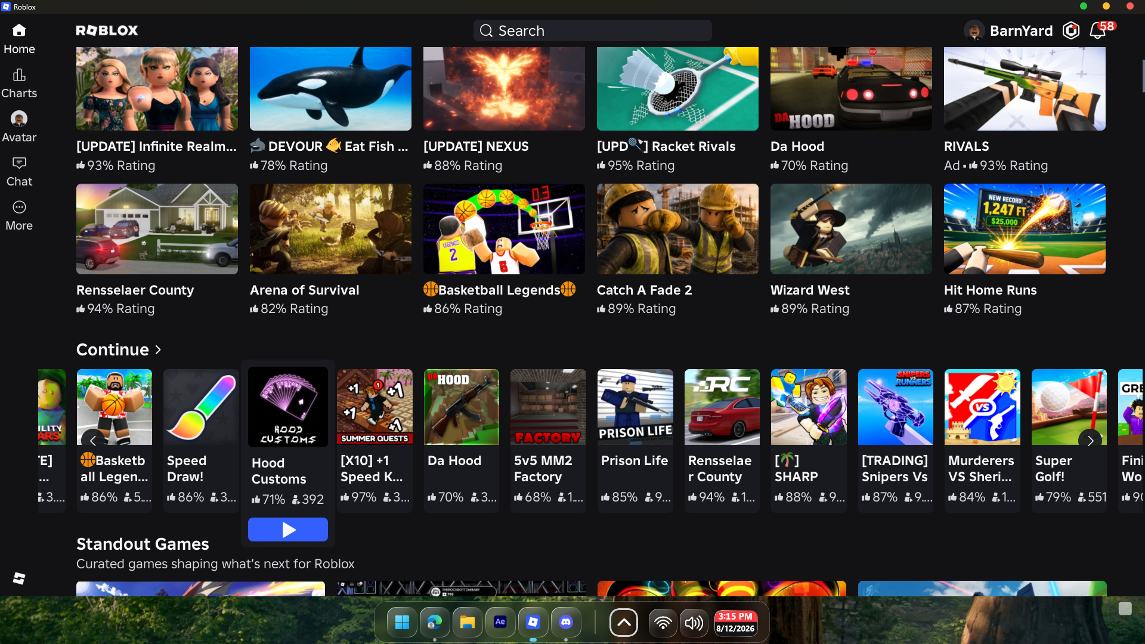Click the BarnYard username link
The height and width of the screenshot is (644, 1145).
pos(1021,30)
